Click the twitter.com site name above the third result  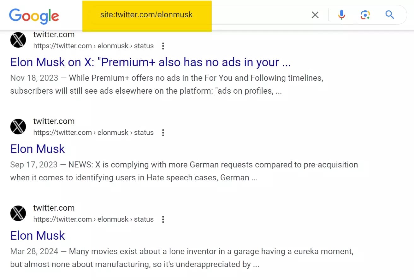click(x=54, y=208)
